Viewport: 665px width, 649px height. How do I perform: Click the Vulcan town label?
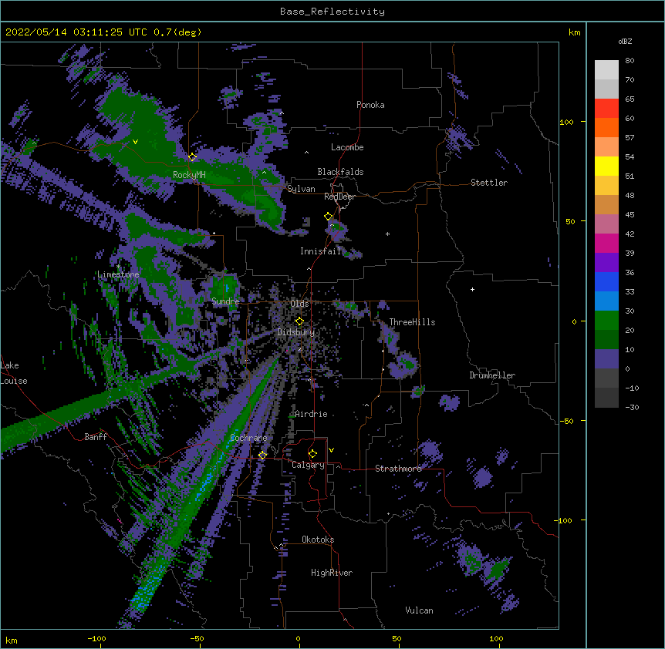(419, 610)
